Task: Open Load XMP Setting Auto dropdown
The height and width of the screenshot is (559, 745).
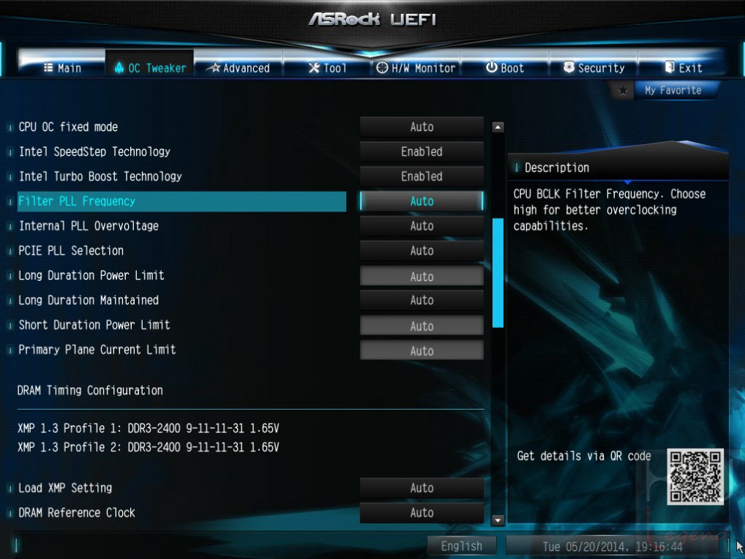Action: coord(422,488)
